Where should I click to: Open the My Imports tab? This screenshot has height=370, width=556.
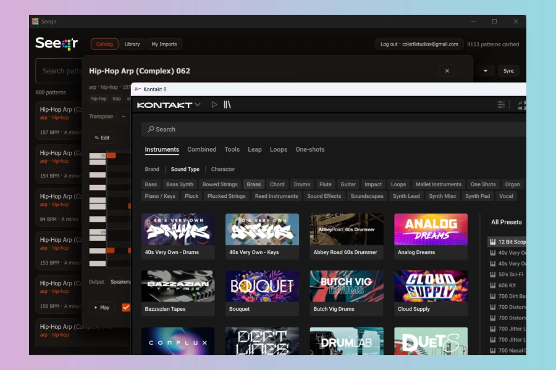tap(164, 44)
